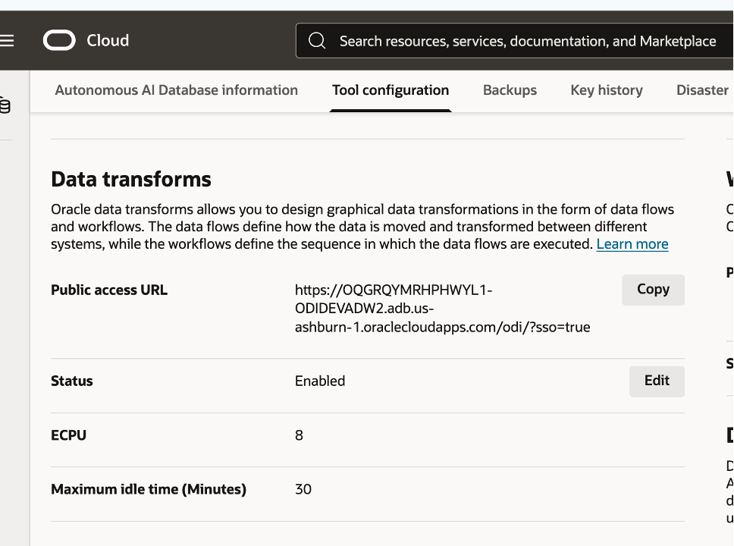Click the database icon in left sidebar

click(5, 105)
